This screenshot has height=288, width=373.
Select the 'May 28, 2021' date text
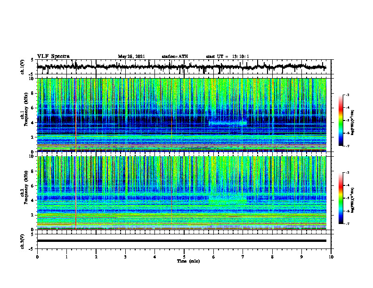coord(131,56)
